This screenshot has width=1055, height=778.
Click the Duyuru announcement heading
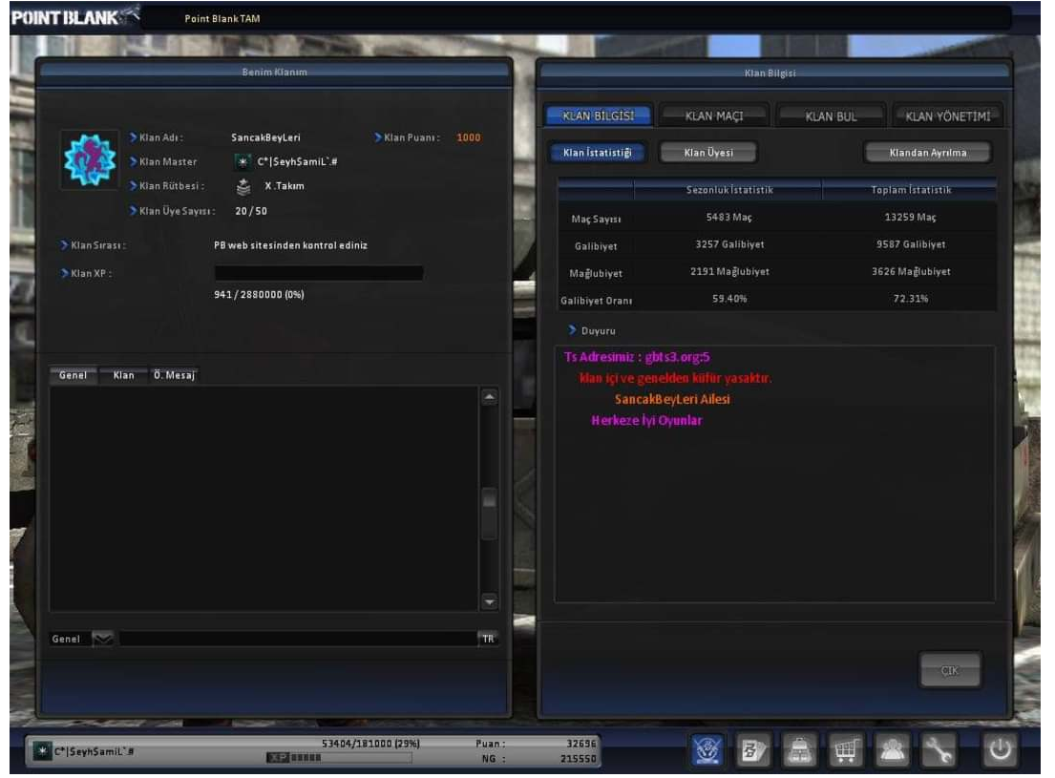click(598, 330)
